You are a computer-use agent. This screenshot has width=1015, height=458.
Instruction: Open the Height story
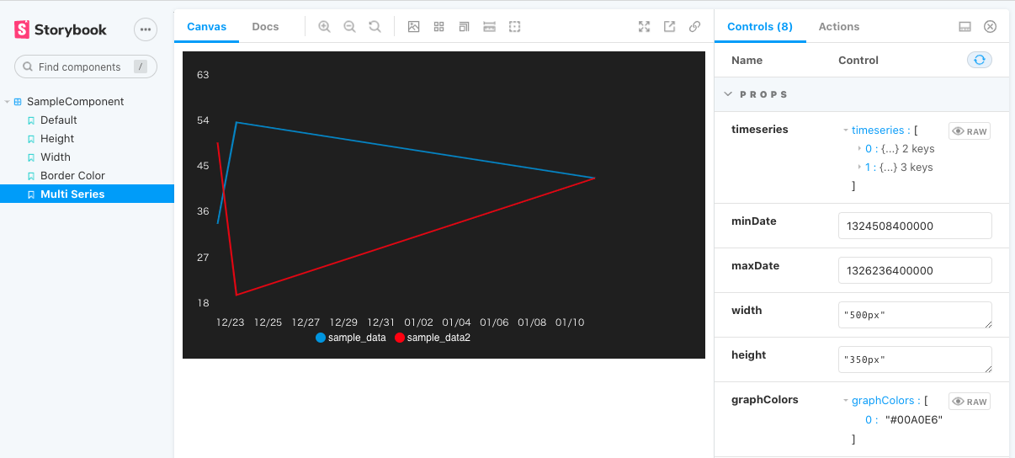tap(57, 138)
